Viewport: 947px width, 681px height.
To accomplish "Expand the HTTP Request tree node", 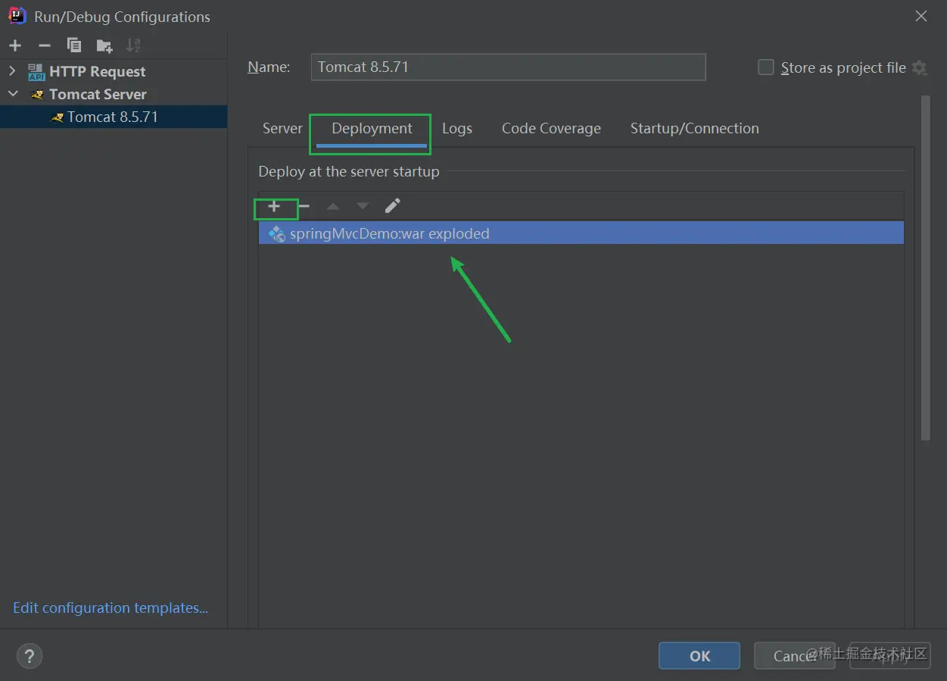I will [x=12, y=71].
